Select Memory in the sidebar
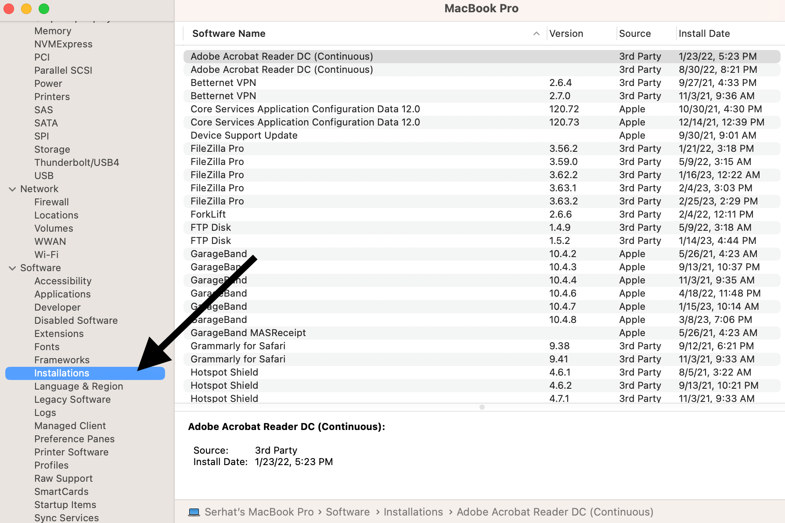The image size is (785, 523). pyautogui.click(x=53, y=31)
